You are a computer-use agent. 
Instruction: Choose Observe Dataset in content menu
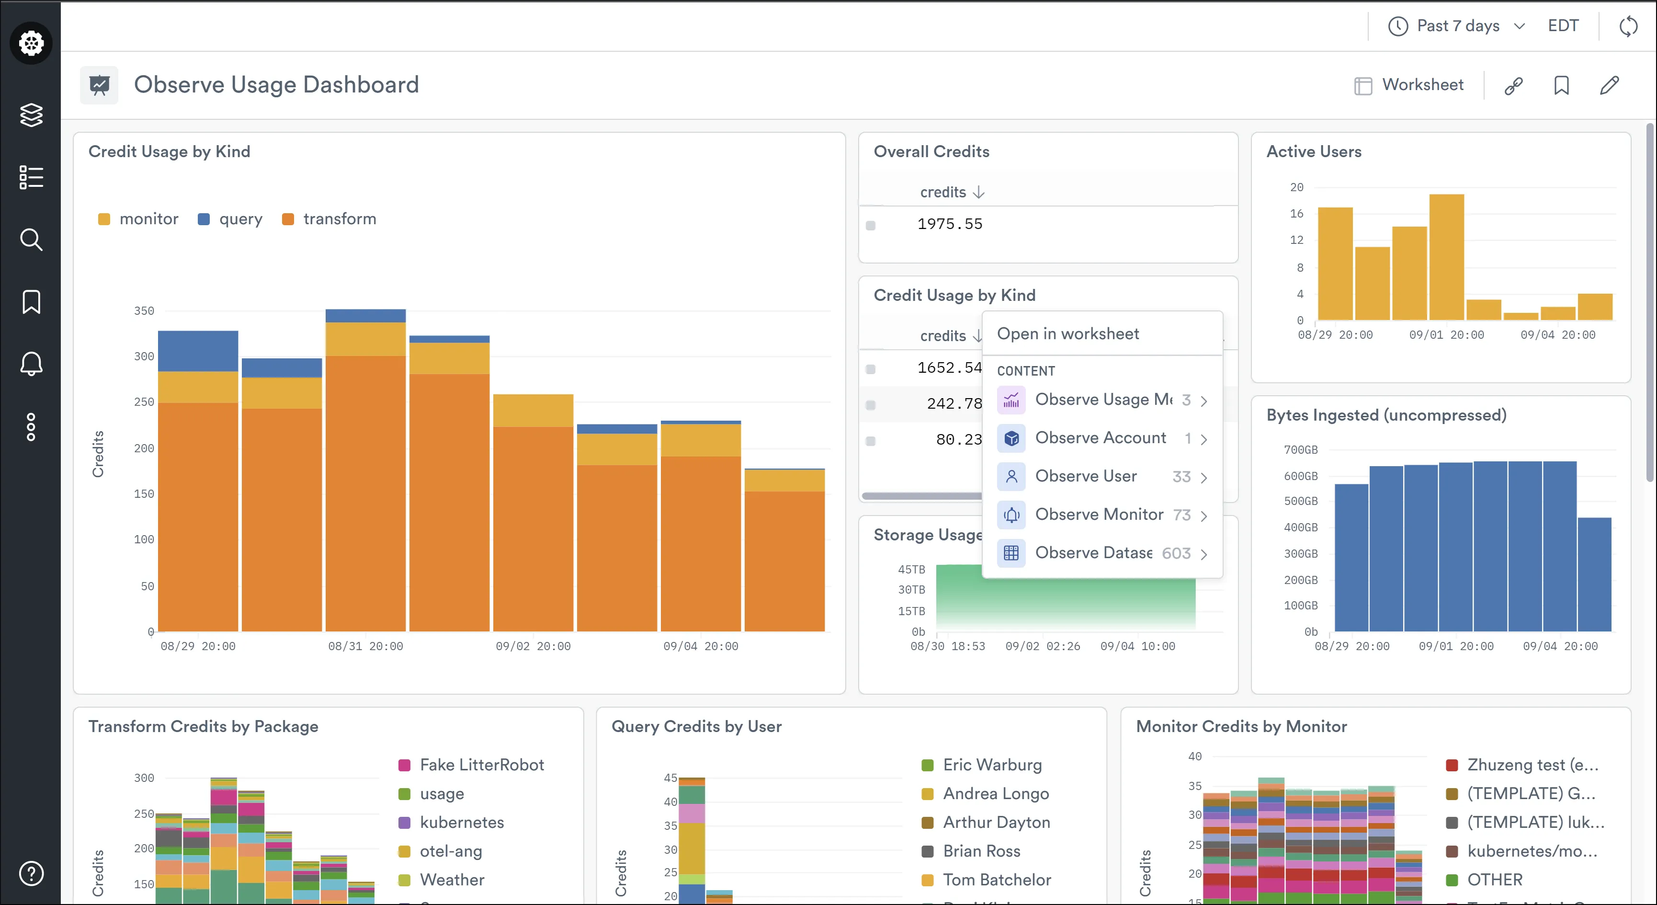coord(1102,553)
